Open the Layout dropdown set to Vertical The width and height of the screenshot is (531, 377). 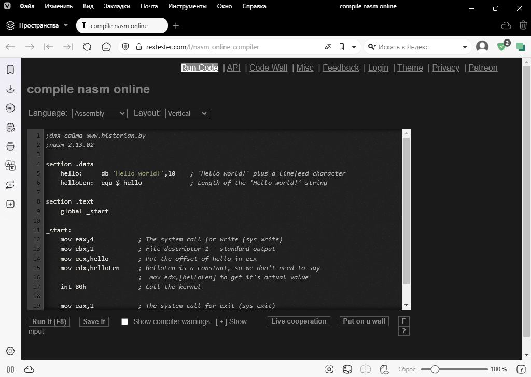[x=187, y=113]
